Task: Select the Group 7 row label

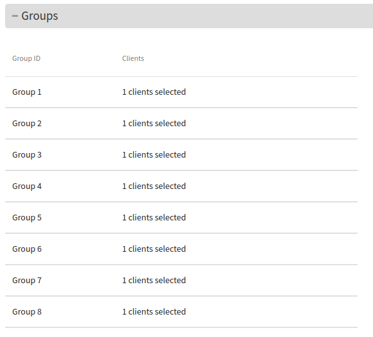Action: tap(27, 281)
